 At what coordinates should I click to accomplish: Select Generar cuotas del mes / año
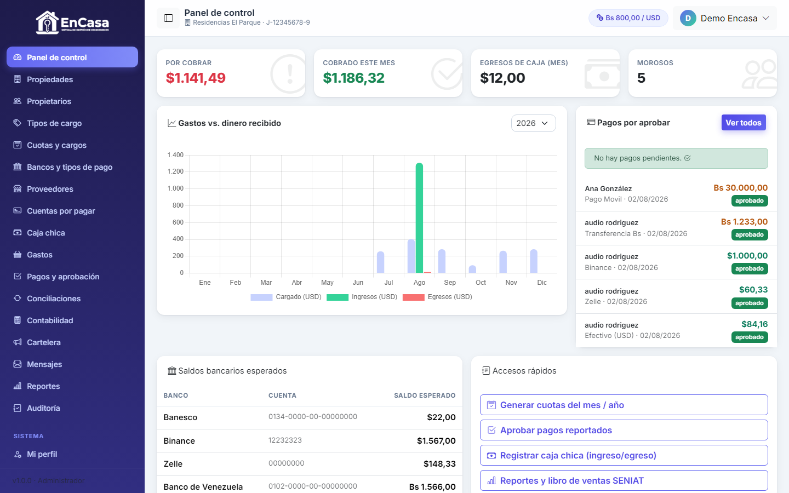[624, 405]
